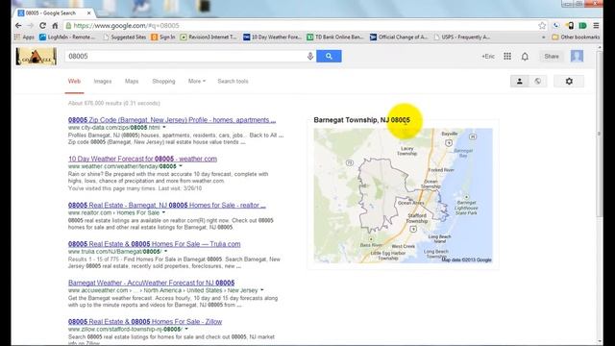Click the phone extension icon in toolbar
The width and height of the screenshot is (615, 346).
556,26
